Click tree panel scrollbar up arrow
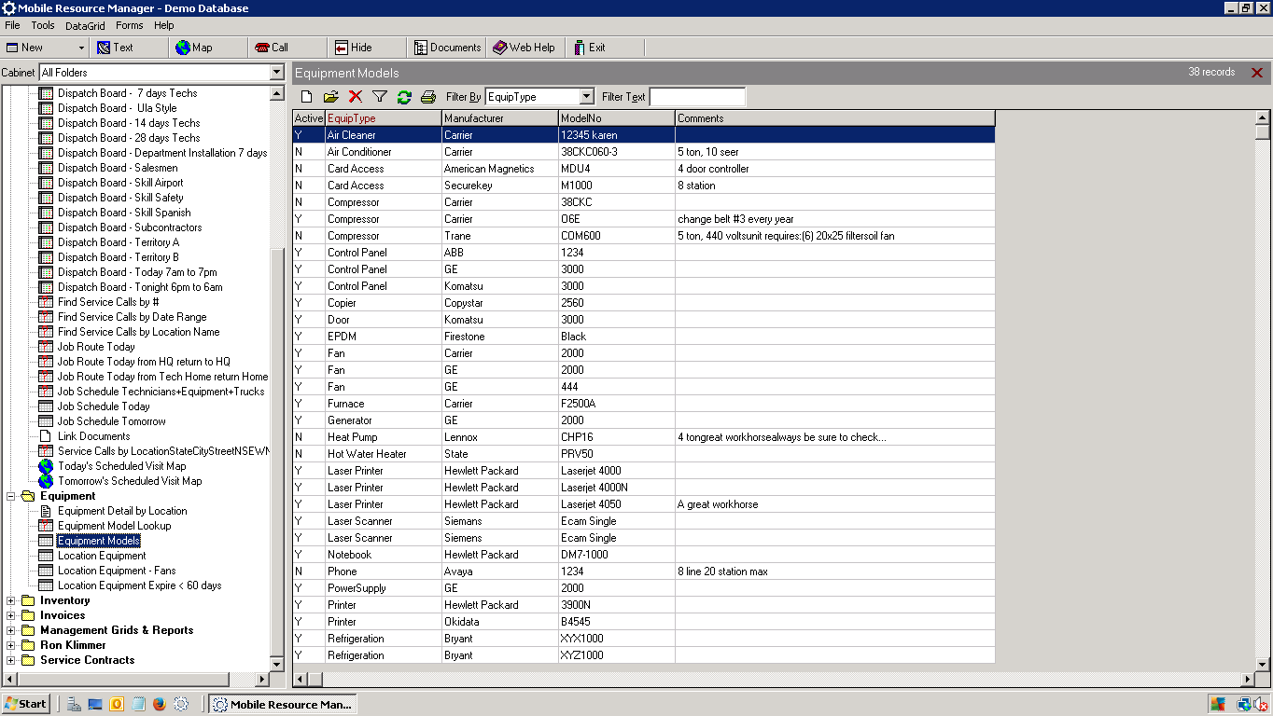This screenshot has width=1273, height=716. point(276,93)
